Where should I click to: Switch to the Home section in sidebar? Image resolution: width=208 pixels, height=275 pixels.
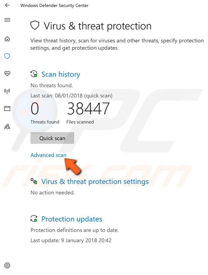point(7,39)
